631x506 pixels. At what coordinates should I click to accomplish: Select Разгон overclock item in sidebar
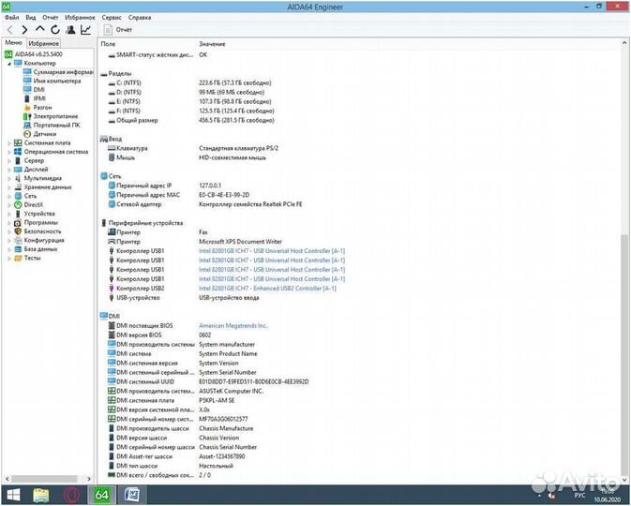(42, 107)
